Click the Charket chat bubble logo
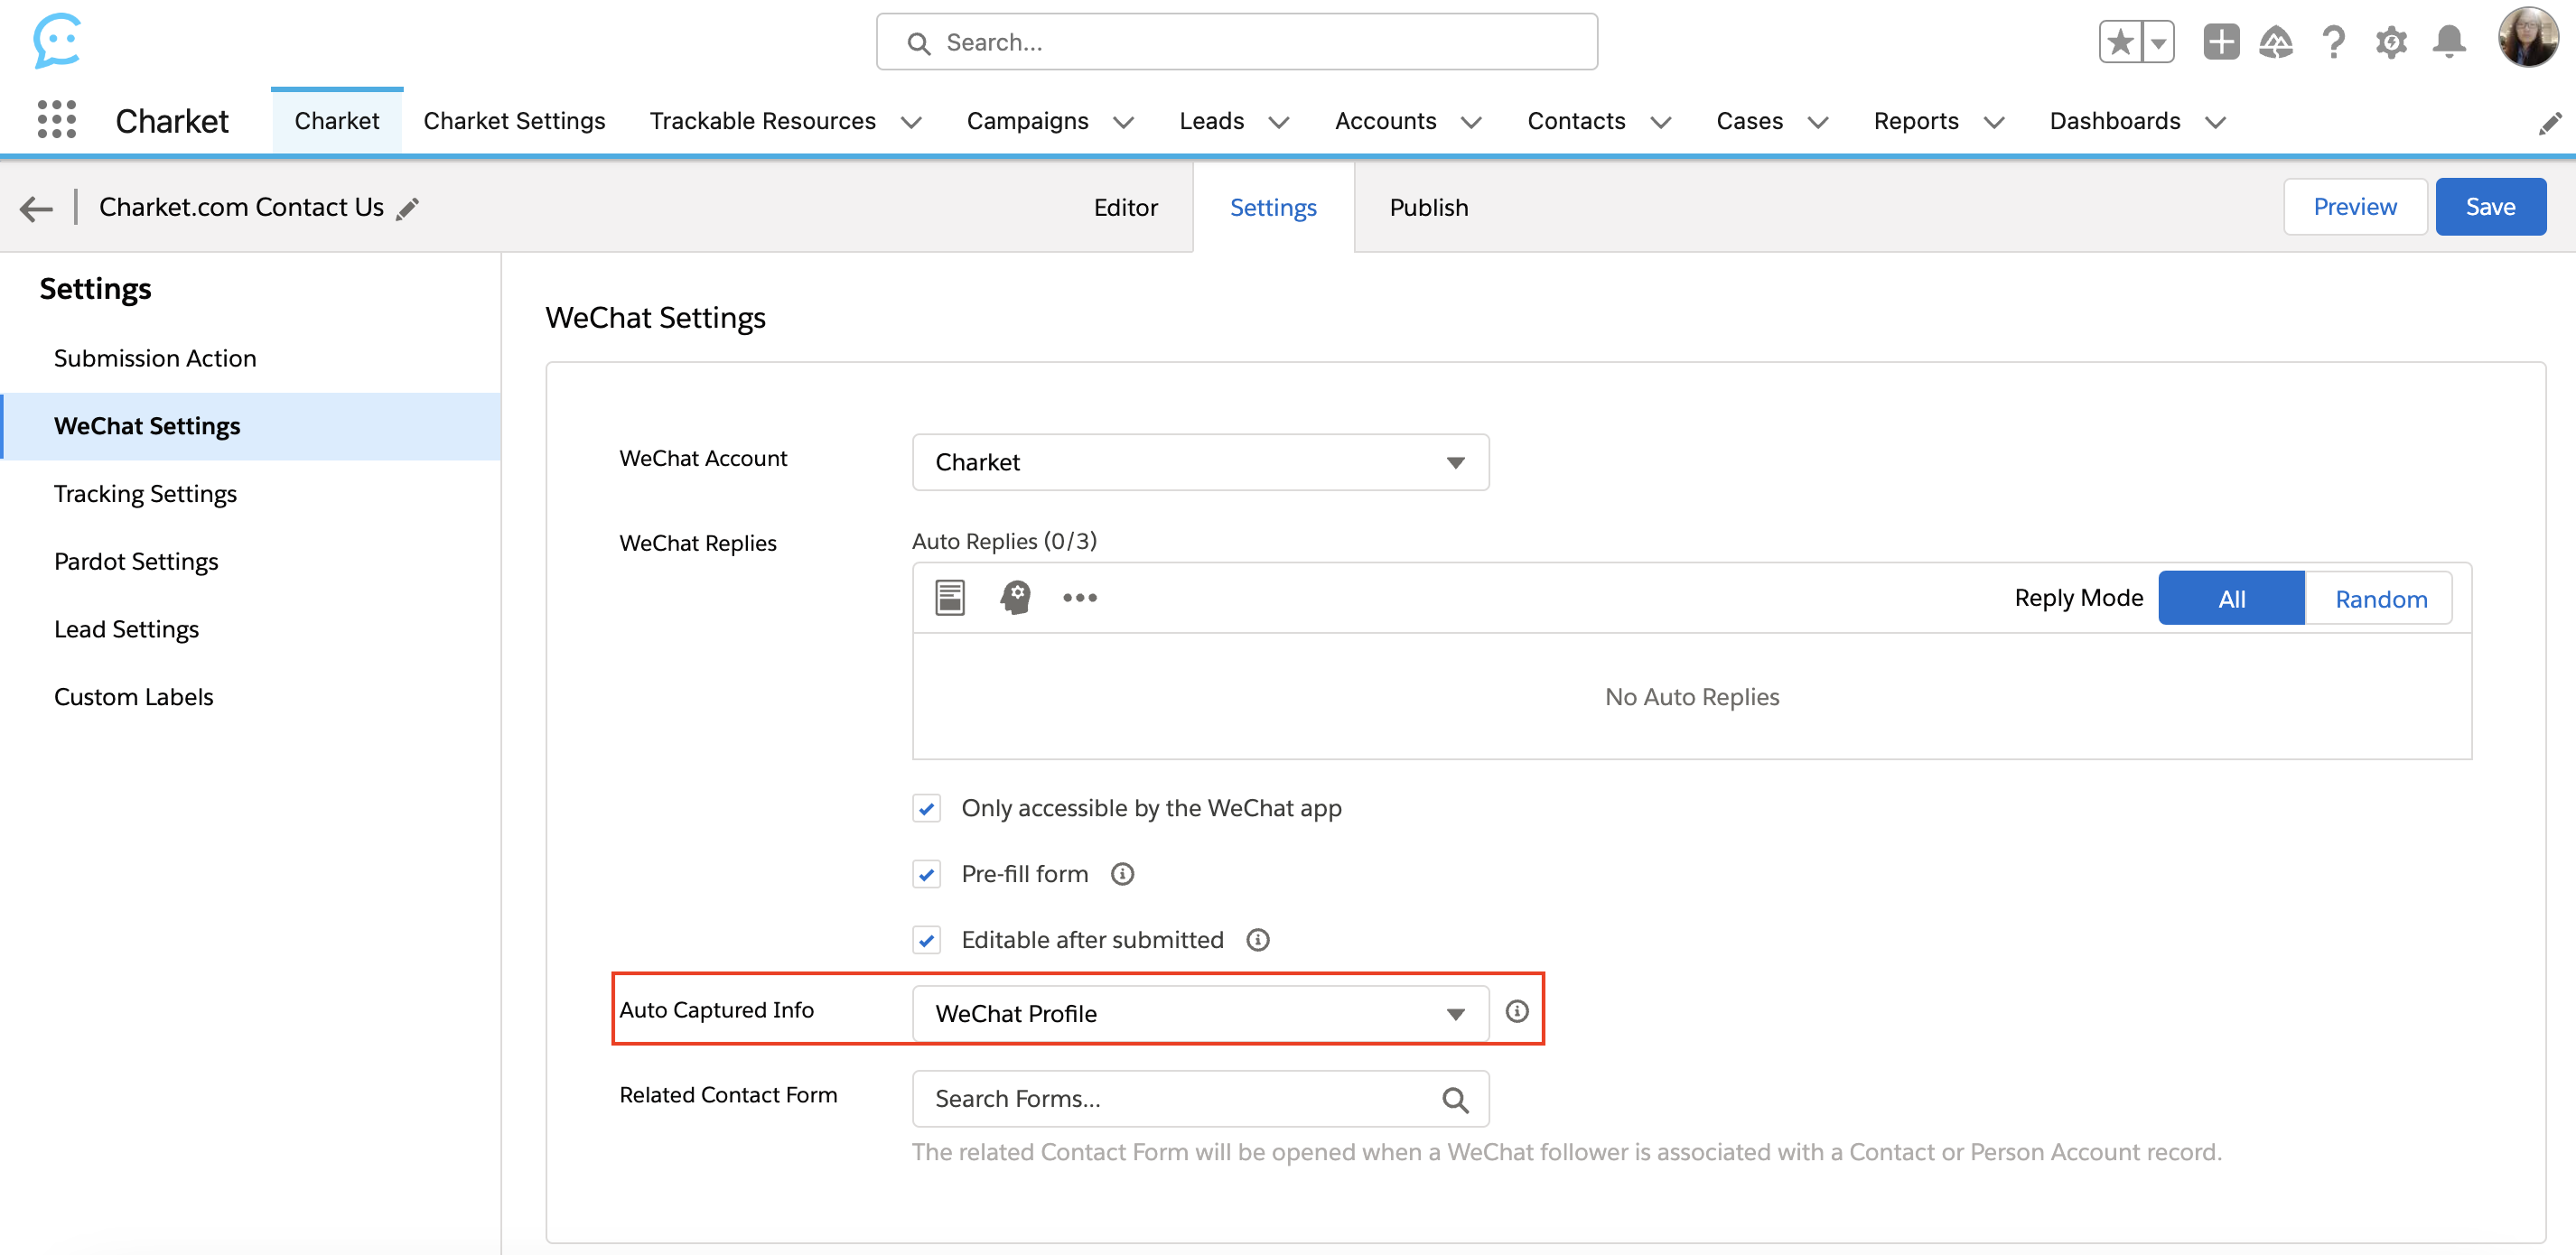This screenshot has height=1255, width=2576. [x=57, y=41]
